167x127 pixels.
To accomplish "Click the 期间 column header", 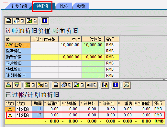I will click(x=38, y=103).
